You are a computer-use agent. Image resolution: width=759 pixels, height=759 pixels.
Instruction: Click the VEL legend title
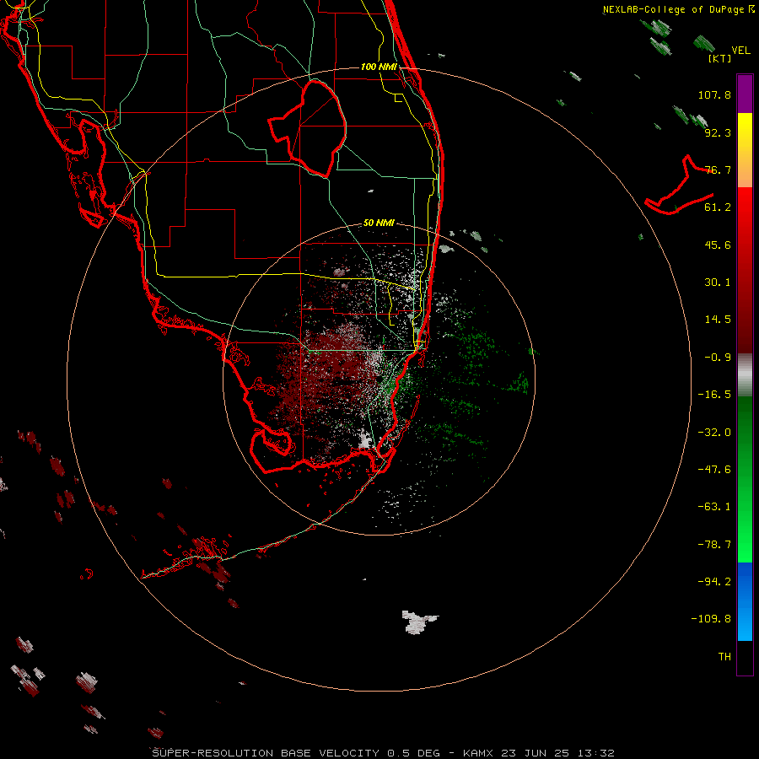point(741,51)
